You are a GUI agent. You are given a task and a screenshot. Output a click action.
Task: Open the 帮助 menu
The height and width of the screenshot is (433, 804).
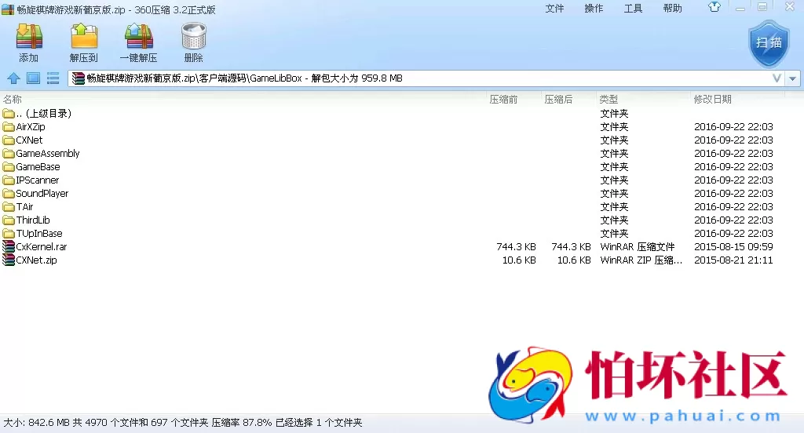click(672, 8)
